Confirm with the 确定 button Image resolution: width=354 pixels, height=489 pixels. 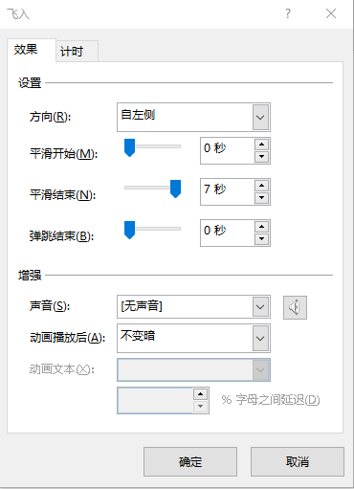pyautogui.click(x=190, y=461)
